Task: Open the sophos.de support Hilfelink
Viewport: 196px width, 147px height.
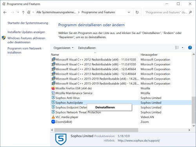Action: click(x=139, y=140)
